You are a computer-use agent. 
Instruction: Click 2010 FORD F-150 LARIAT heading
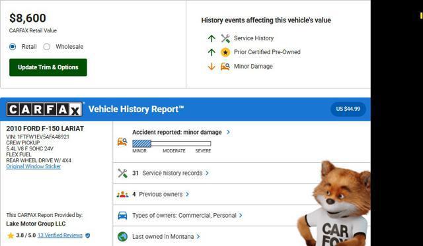coord(45,129)
